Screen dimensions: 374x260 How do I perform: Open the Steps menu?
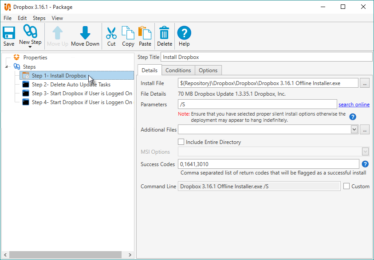[x=39, y=18]
